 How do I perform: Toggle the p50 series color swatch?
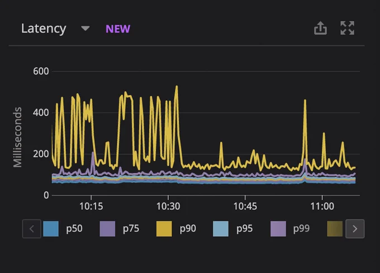(51, 229)
